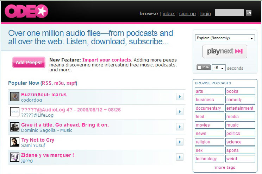Open 'Give it a title. Go ahead.' link

65,125
